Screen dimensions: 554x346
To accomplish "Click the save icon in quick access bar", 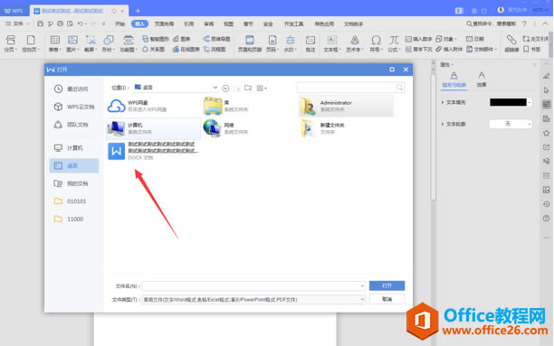I will point(40,23).
